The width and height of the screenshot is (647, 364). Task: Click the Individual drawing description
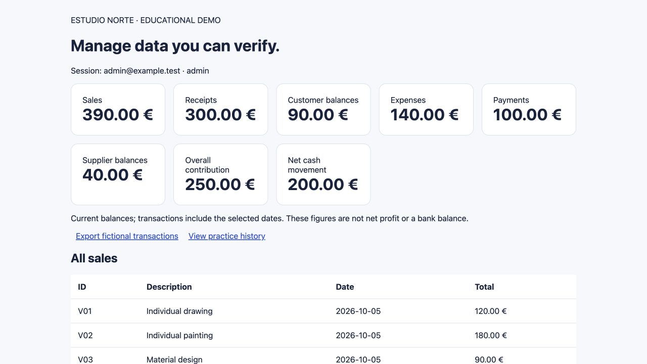pos(179,311)
